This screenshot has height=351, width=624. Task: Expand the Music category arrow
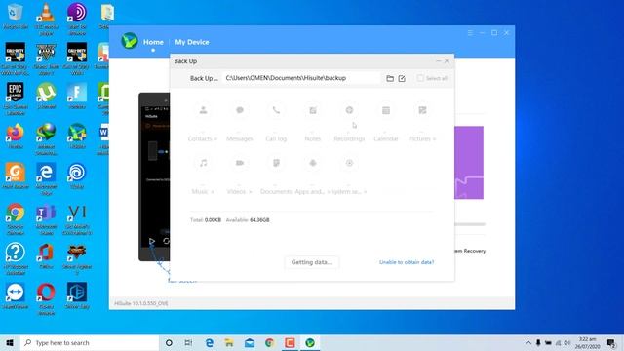[x=213, y=192]
